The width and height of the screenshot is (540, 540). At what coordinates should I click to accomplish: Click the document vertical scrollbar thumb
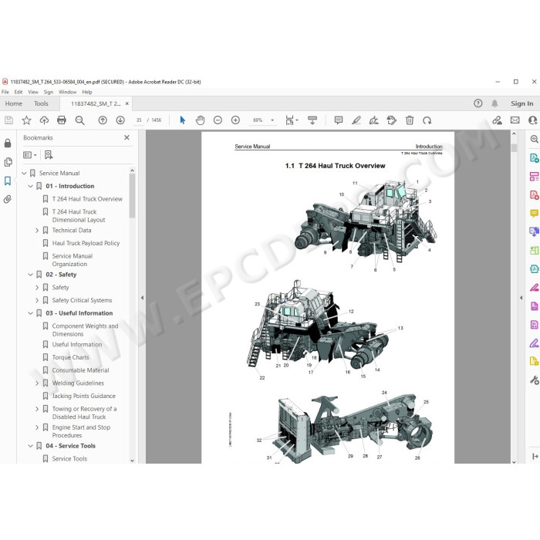coord(514,148)
